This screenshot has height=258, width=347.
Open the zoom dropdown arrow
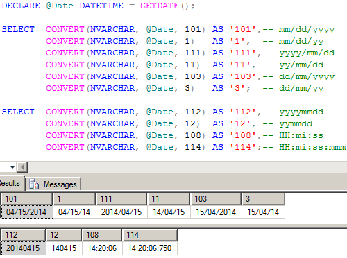tap(12, 167)
